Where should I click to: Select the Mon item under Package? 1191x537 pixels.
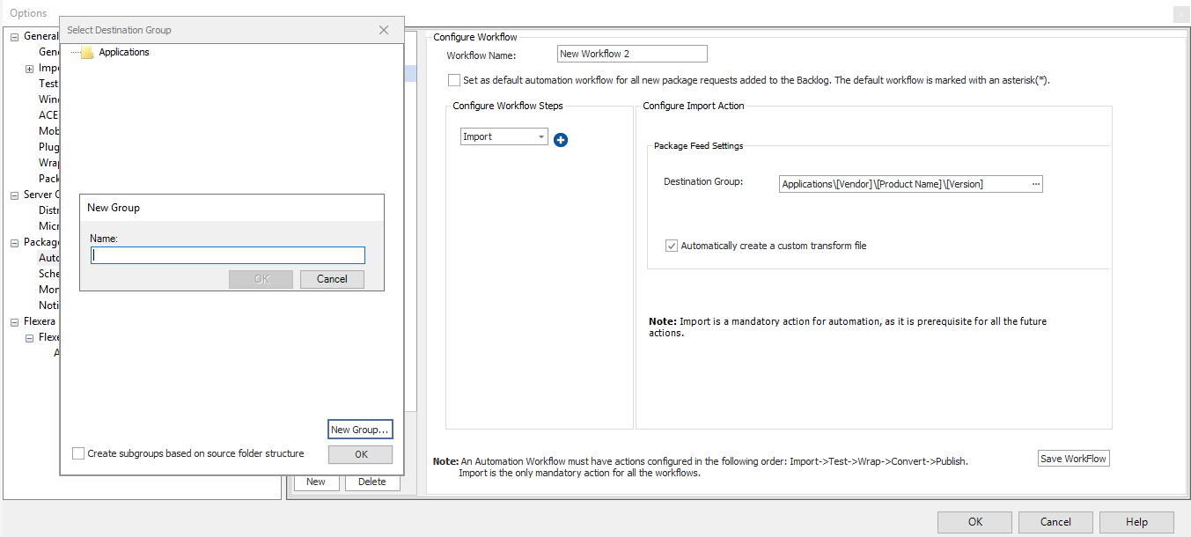tap(48, 291)
